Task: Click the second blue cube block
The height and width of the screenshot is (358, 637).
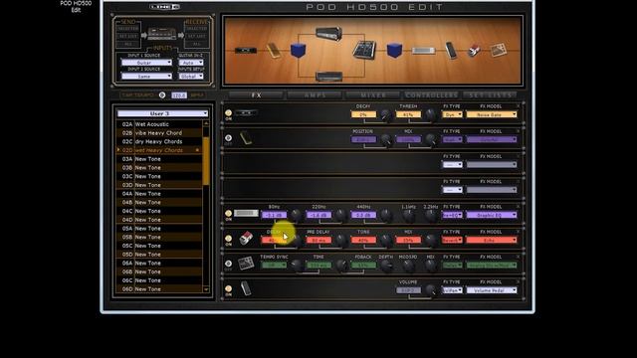Action: 394,51
